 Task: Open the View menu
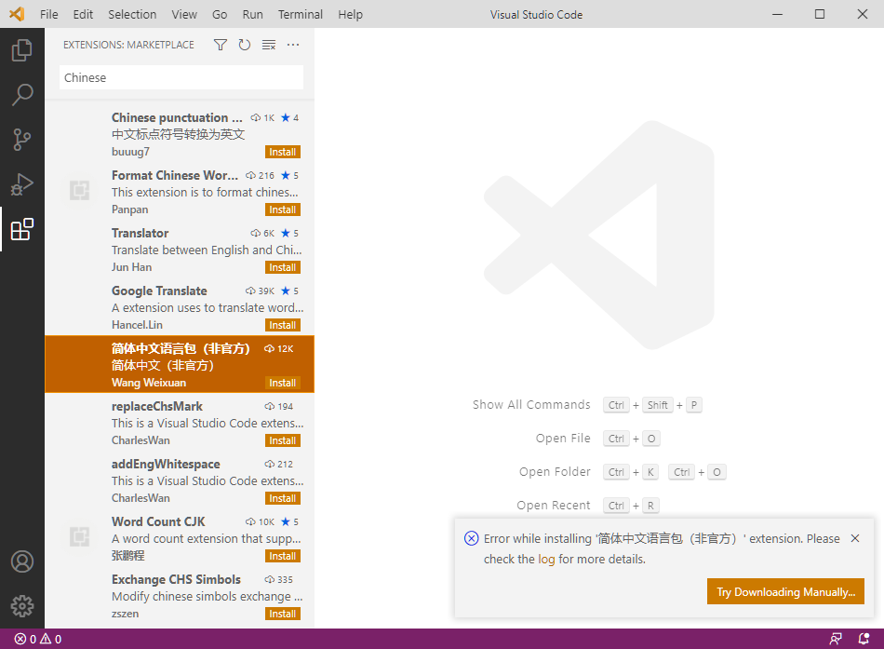coord(184,15)
